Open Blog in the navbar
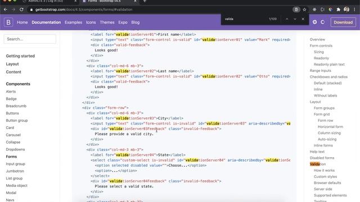Screen dimensions: 360x202 tap(136, 22)
